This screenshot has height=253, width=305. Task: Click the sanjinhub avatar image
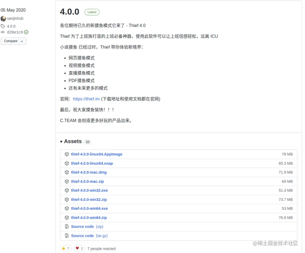pyautogui.click(x=3, y=18)
